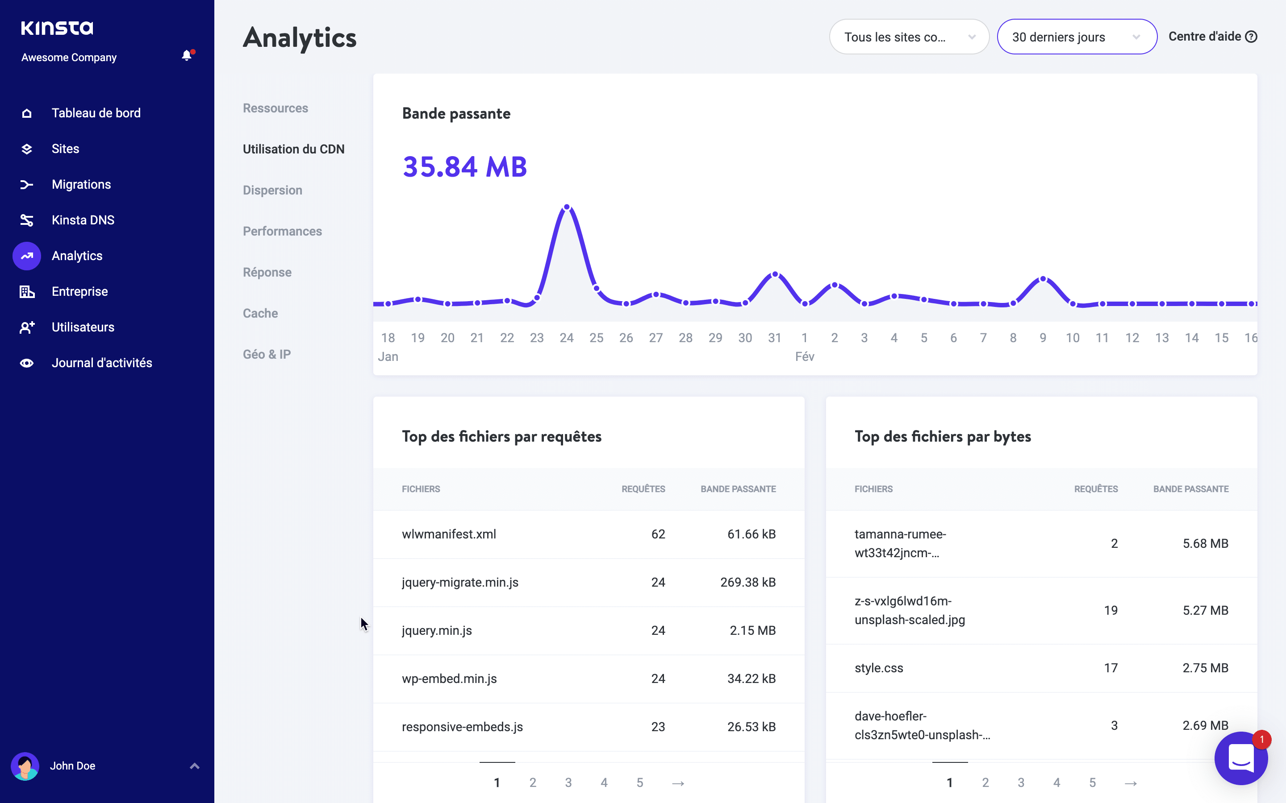Click the Centre d'aide question mark icon

[1253, 36]
